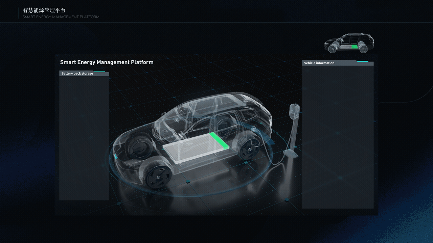
Task: Click the green battery module on the car
Action: [x=219, y=140]
